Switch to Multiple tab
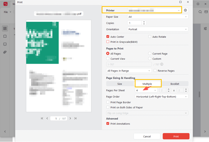Viewport: 209px width, 142px height. click(147, 84)
